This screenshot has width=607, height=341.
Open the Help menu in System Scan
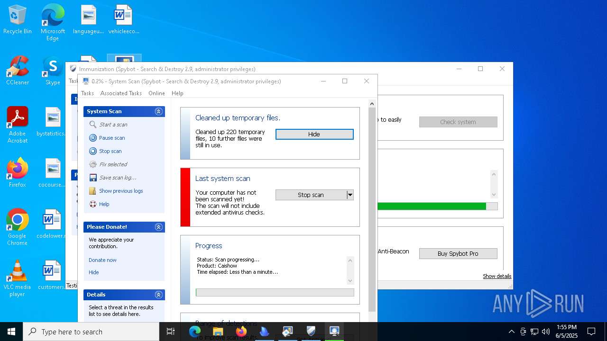pyautogui.click(x=177, y=93)
